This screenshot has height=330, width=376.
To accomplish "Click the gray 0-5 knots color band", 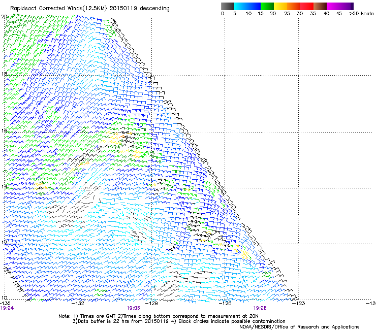I will tap(228, 6).
